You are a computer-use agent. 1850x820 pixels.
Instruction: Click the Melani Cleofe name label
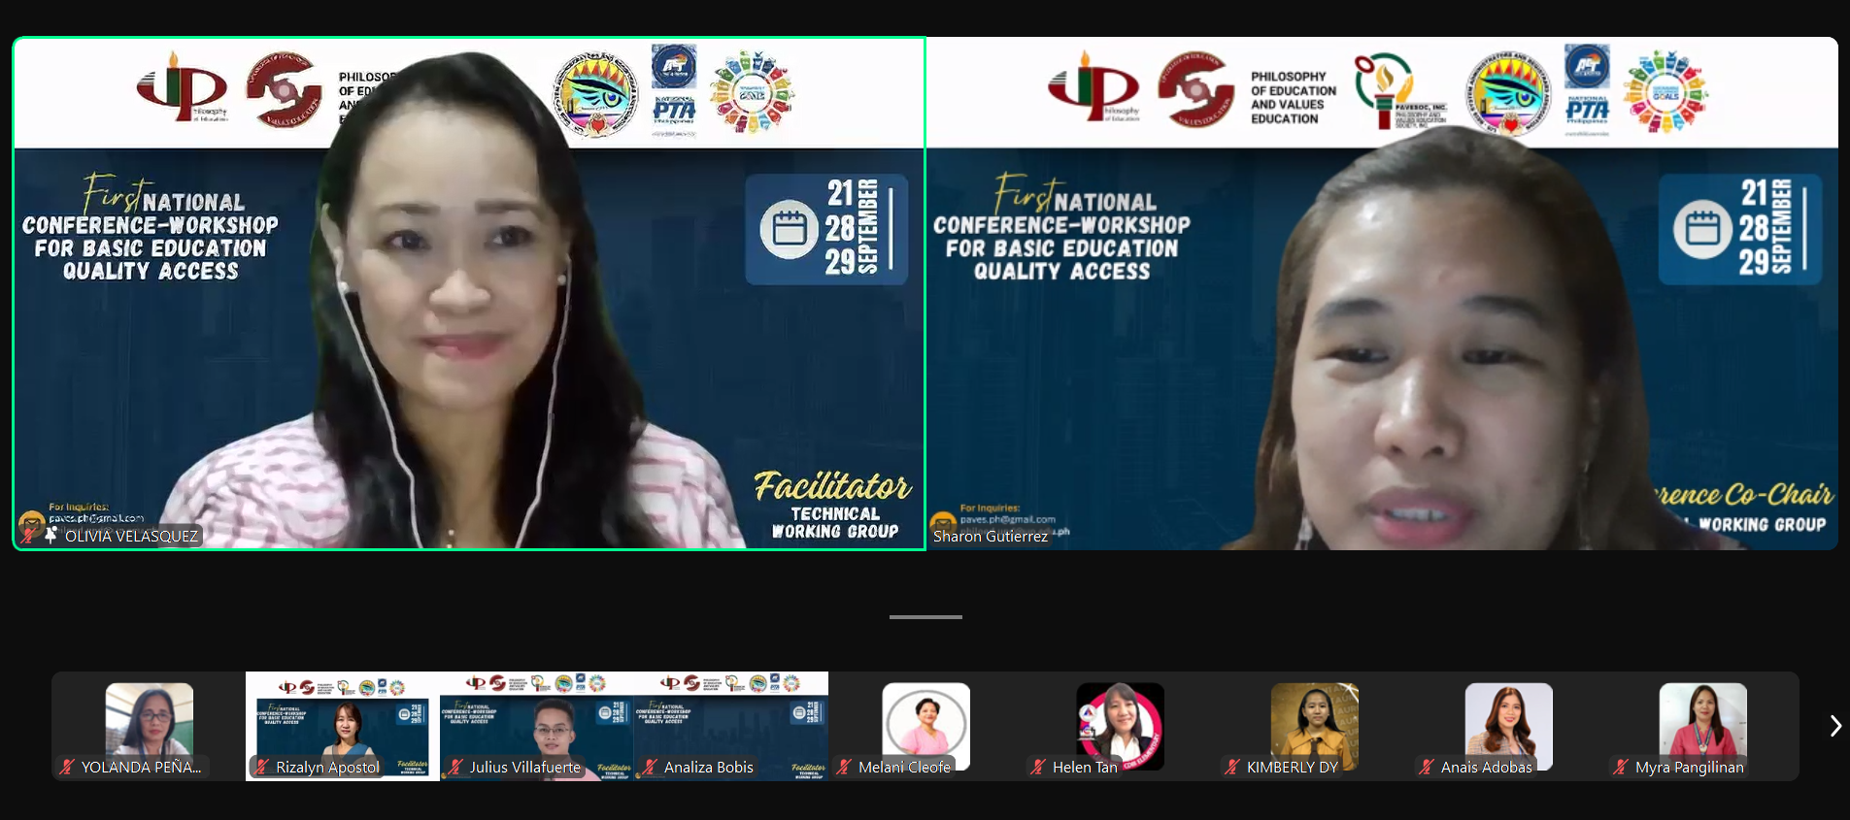(x=904, y=767)
